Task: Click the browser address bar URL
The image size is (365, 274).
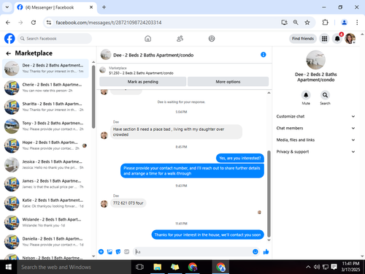Action: (x=109, y=23)
